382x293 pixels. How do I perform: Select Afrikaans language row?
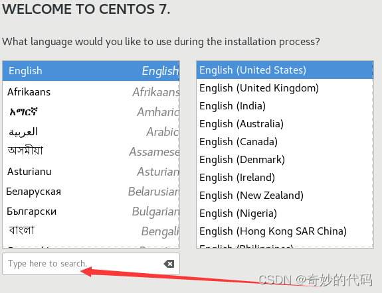click(91, 92)
